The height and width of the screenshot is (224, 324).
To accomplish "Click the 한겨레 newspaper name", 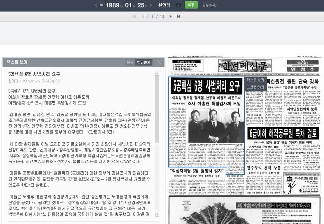I will [164, 5].
